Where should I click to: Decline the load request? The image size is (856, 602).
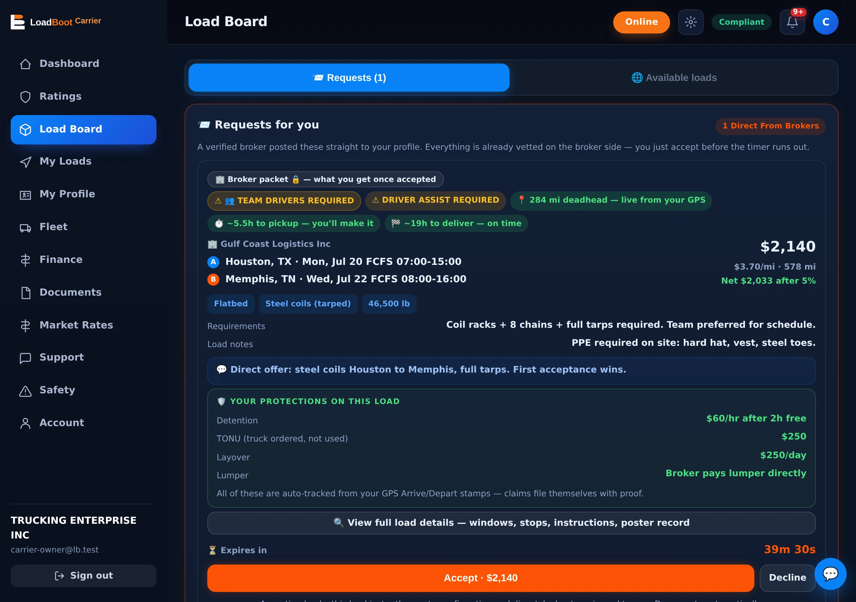(787, 578)
